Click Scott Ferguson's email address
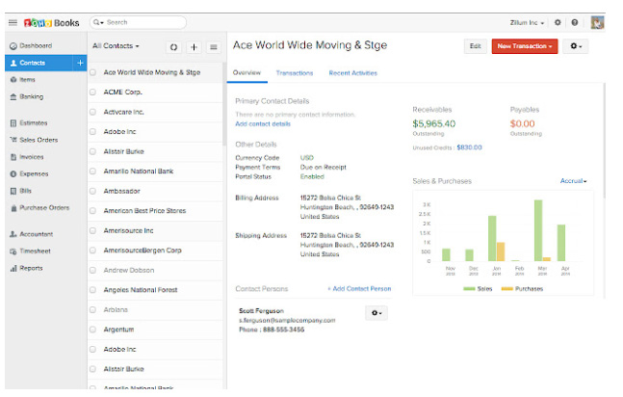The height and width of the screenshot is (397, 623). pos(287,320)
